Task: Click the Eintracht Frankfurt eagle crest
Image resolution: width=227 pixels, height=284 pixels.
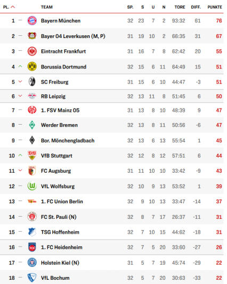Action: coord(32,51)
